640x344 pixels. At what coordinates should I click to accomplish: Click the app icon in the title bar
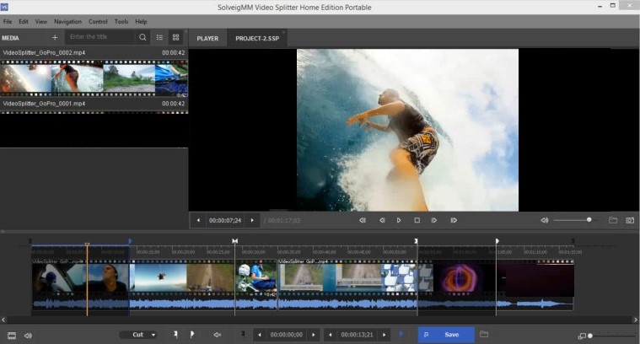coord(4,7)
